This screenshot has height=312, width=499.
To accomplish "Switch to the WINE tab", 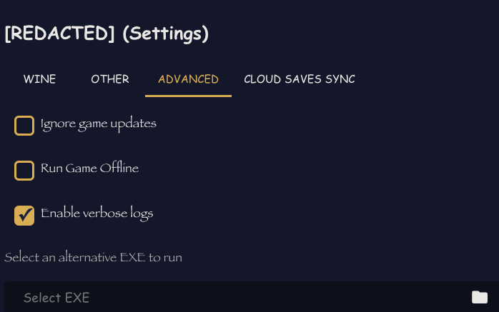I will click(x=39, y=79).
